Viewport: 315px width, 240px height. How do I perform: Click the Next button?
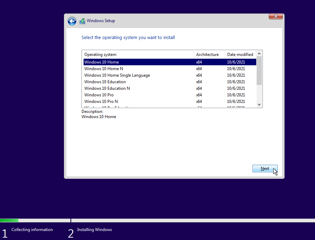click(265, 169)
